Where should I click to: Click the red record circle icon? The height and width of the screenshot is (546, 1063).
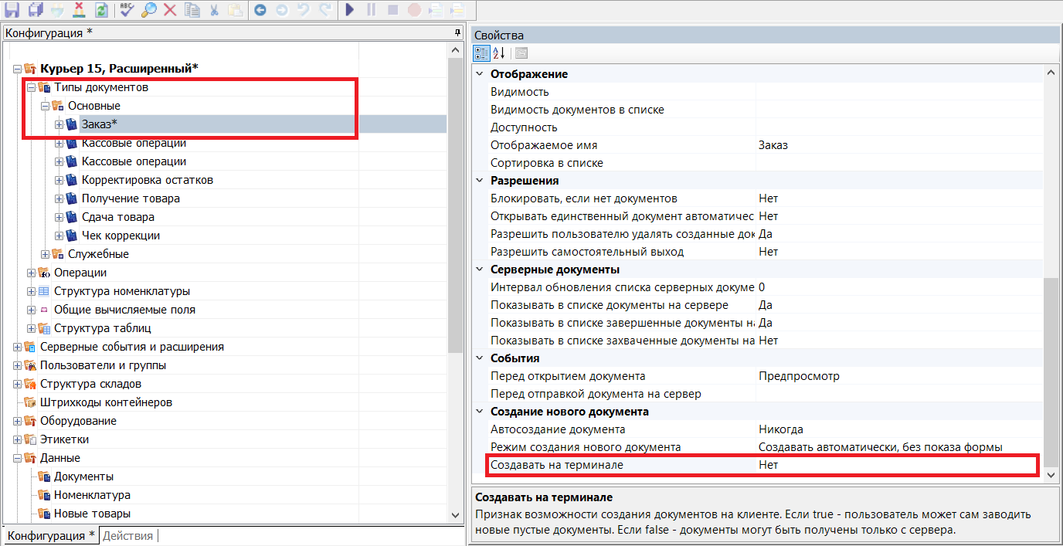click(414, 10)
